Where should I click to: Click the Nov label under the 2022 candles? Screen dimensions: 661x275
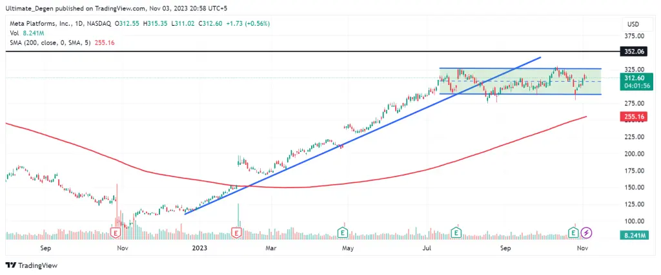tap(123, 249)
